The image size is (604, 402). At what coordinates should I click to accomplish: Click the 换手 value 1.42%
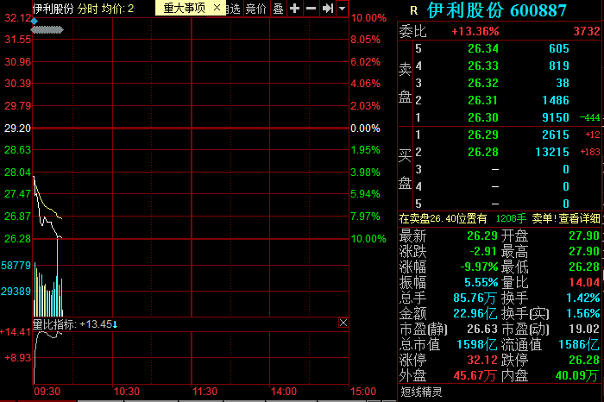pyautogui.click(x=583, y=298)
